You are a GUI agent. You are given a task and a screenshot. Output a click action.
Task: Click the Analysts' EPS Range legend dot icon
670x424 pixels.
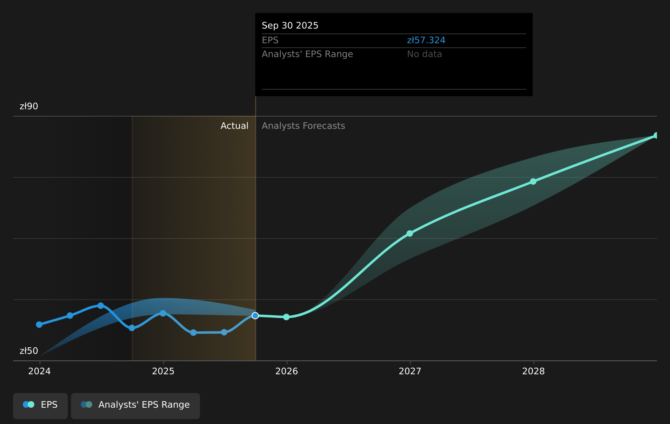87,404
